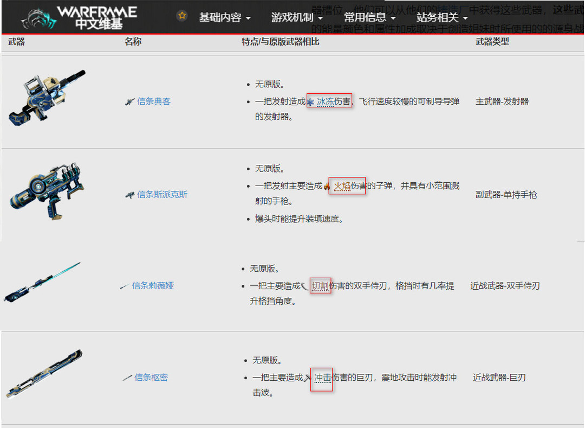585x428 pixels.
Task: Click the small pistol icon beside 信条斯派克斯
Action: click(x=129, y=195)
